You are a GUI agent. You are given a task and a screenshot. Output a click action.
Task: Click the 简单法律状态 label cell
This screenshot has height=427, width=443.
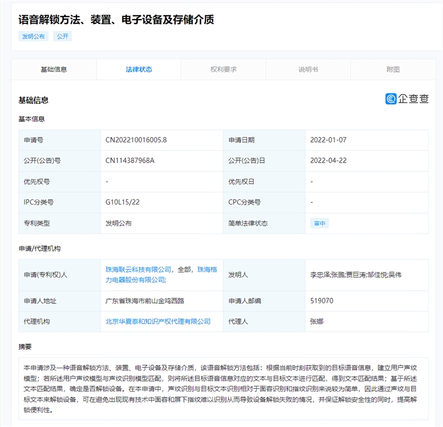click(x=264, y=223)
